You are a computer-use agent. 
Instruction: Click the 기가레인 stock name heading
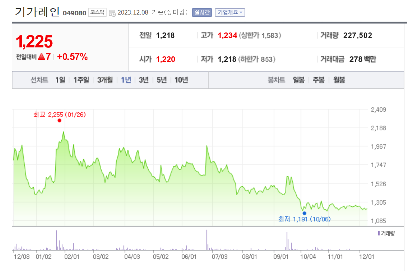pos(37,12)
